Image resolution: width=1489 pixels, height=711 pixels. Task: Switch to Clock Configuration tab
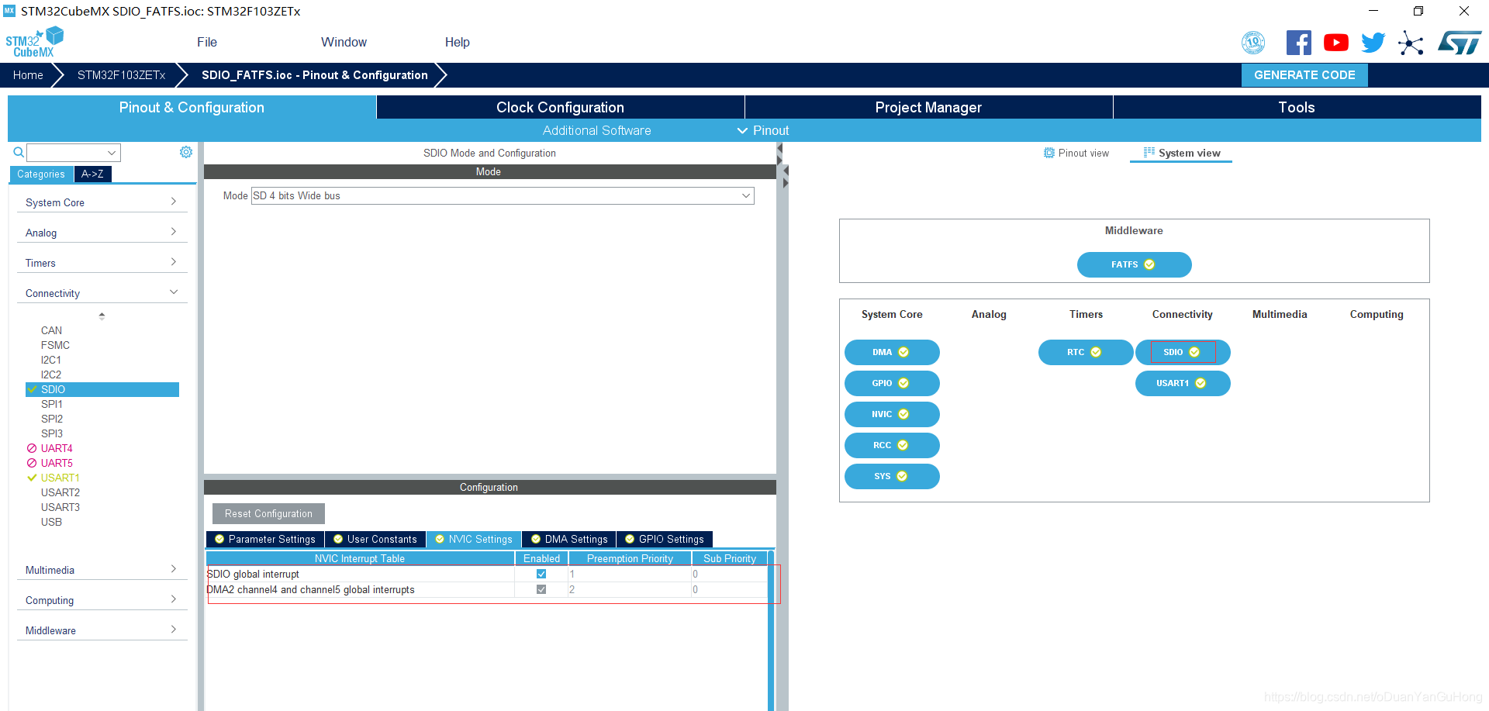[560, 107]
